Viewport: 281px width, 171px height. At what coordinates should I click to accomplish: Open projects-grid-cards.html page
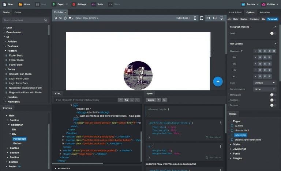(x=248, y=140)
